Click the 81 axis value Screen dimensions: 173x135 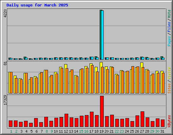coord(5,63)
